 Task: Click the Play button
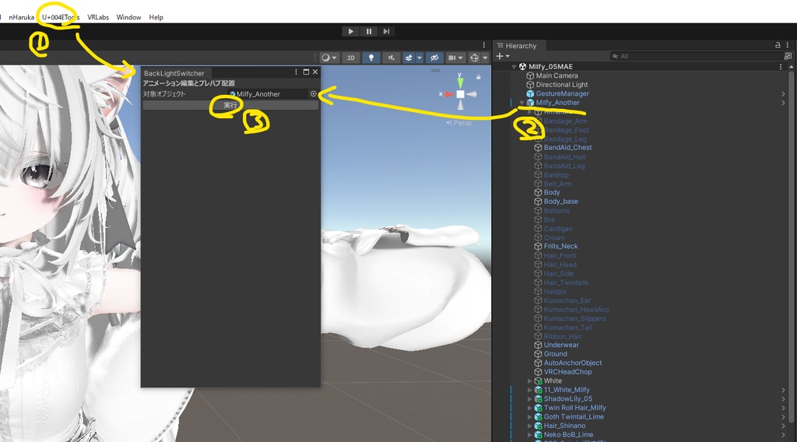(x=351, y=31)
